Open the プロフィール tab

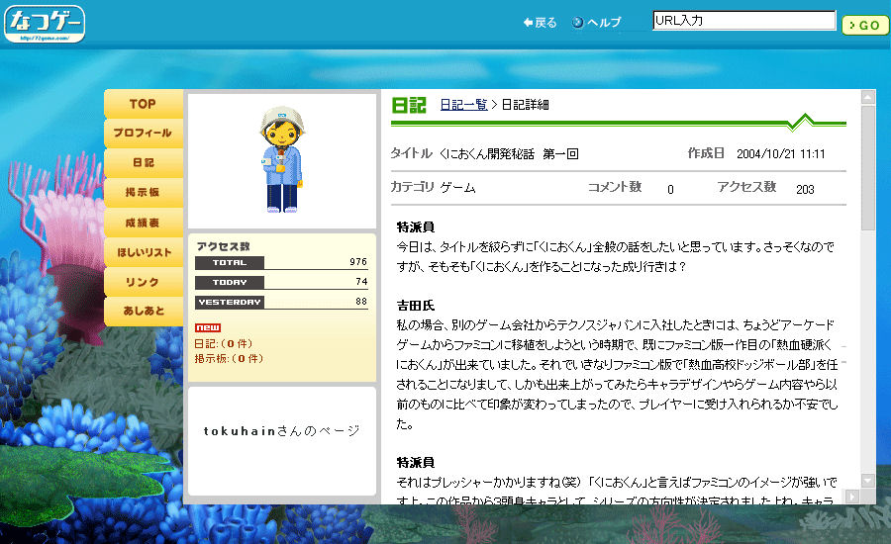coord(143,133)
